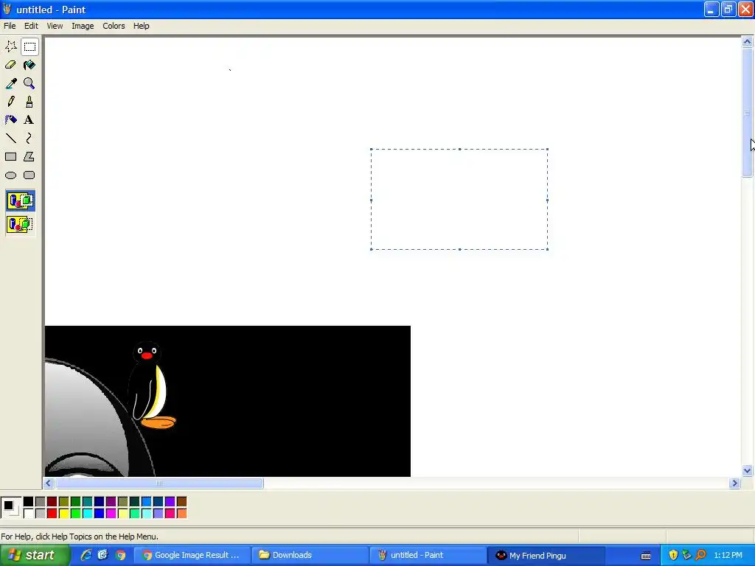Choose the bright green swatch

click(76, 514)
